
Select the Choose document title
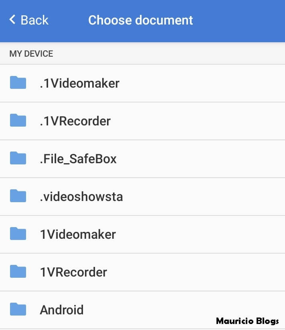[141, 20]
